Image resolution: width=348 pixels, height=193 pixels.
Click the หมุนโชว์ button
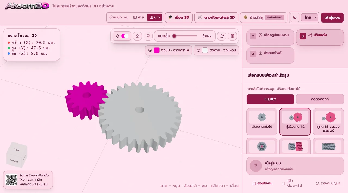pyautogui.click(x=270, y=99)
